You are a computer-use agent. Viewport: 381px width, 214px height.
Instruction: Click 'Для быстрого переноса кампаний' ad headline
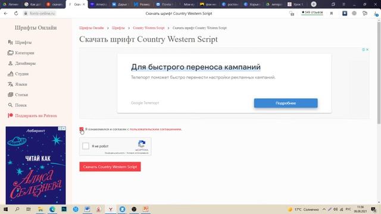click(196, 67)
